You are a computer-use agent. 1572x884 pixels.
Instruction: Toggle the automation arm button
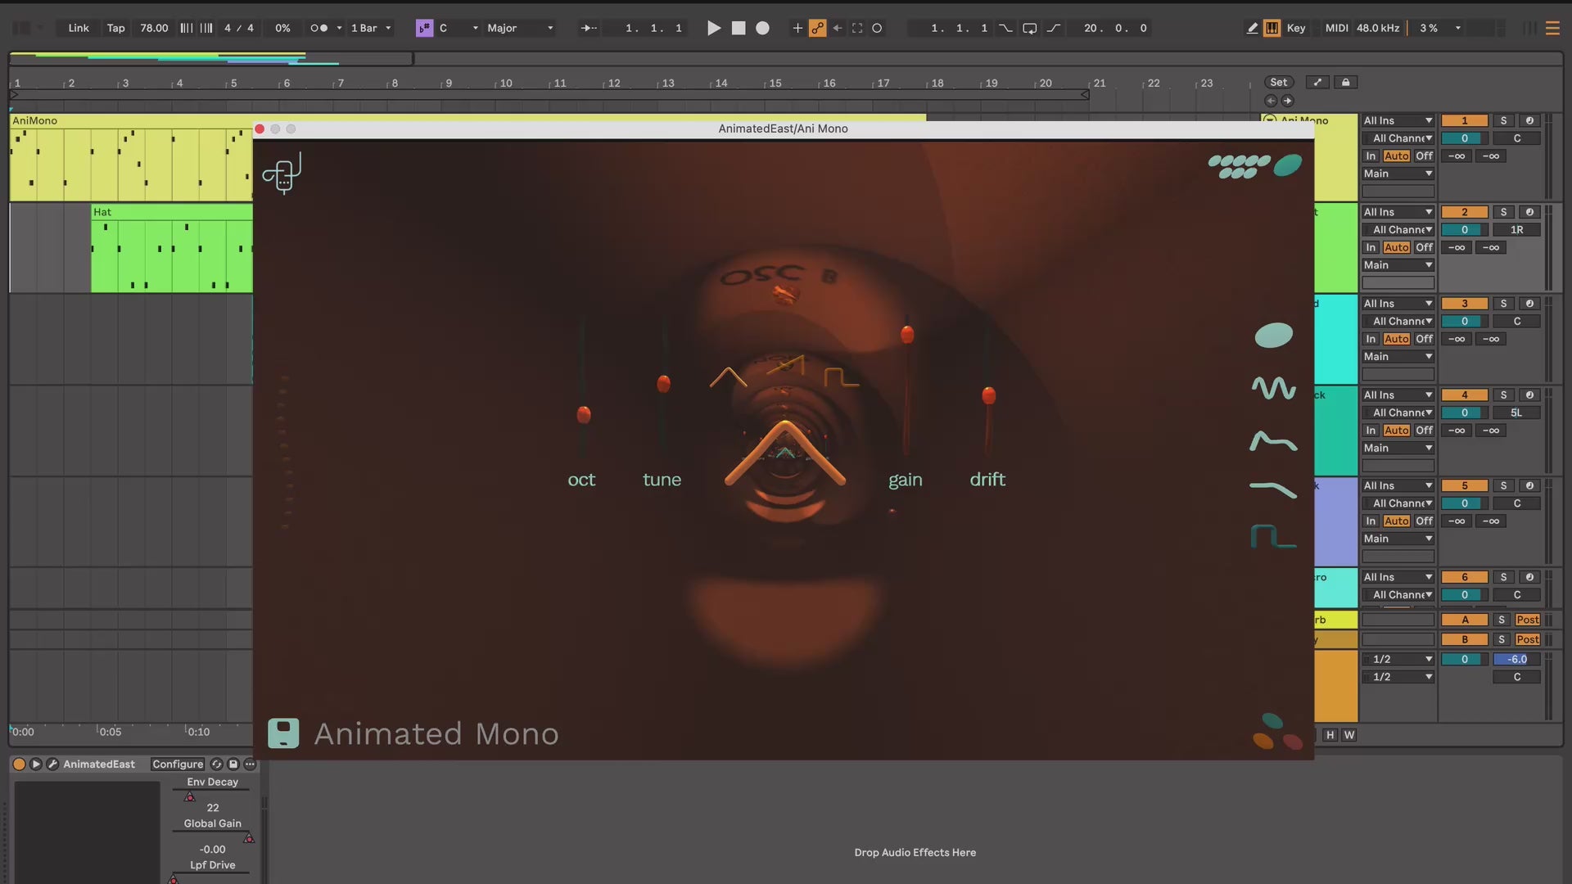pyautogui.click(x=817, y=28)
